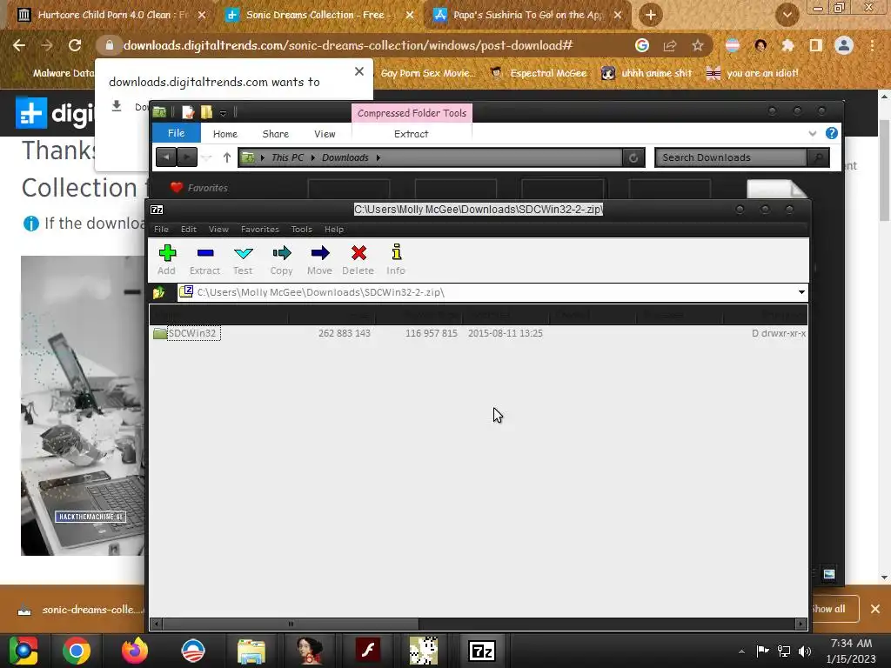Refresh the Explorer Downloads folder
This screenshot has height=668, width=891.
[633, 158]
